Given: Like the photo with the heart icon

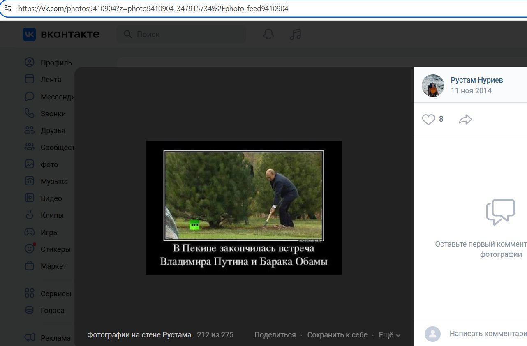Looking at the screenshot, I should click(x=429, y=119).
